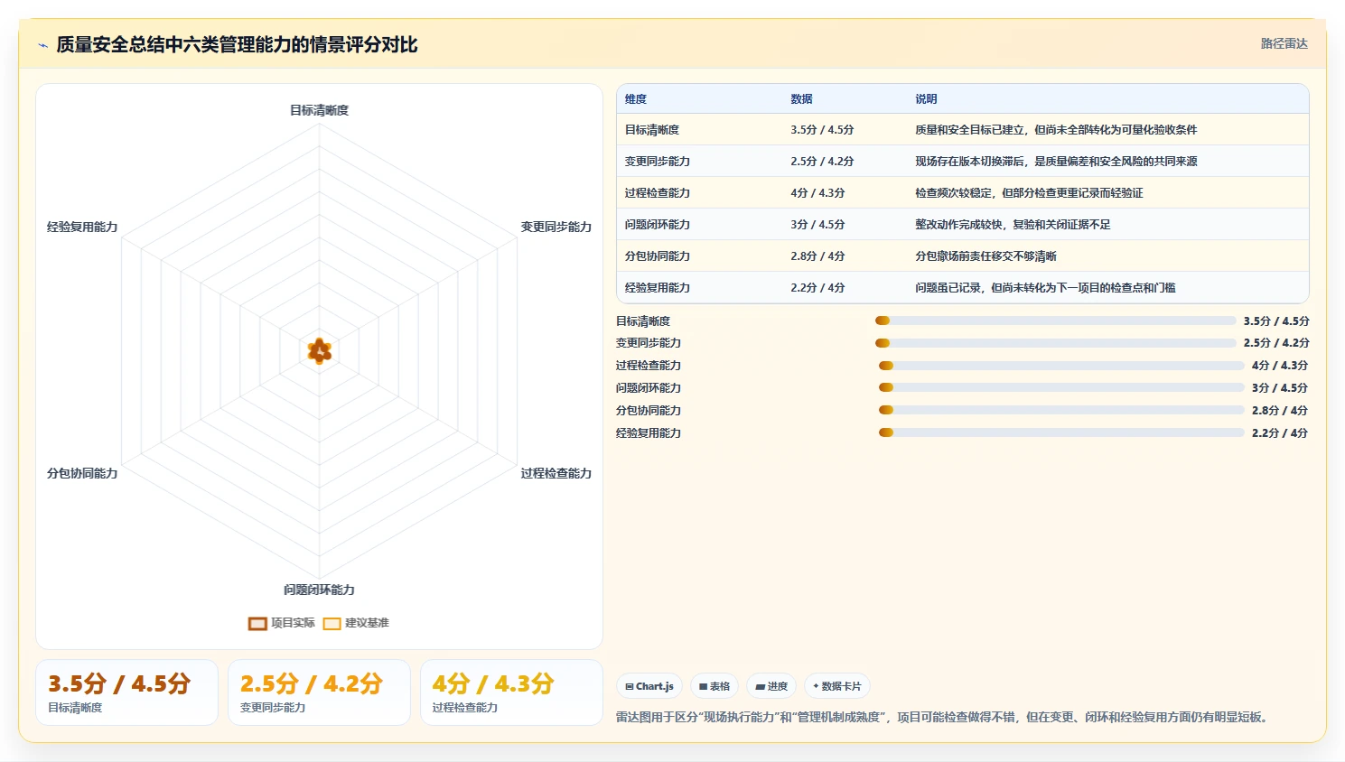The height and width of the screenshot is (762, 1345).
Task: Click table cell 2.5分 / 4.2分
Action: coord(822,162)
